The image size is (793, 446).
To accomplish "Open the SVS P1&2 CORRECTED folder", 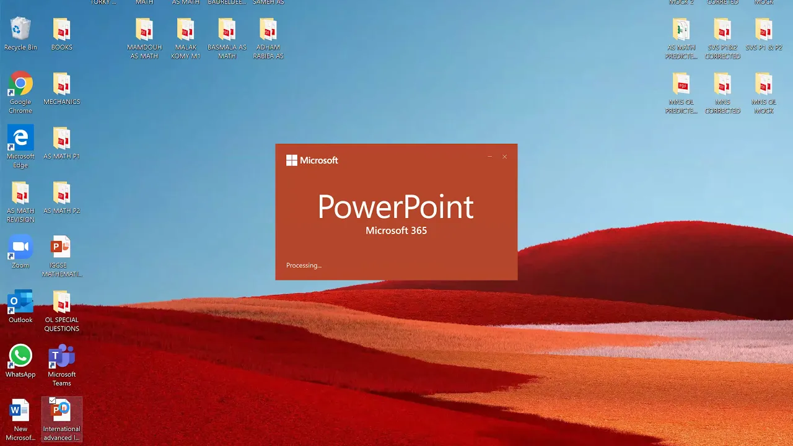I will coord(722,39).
